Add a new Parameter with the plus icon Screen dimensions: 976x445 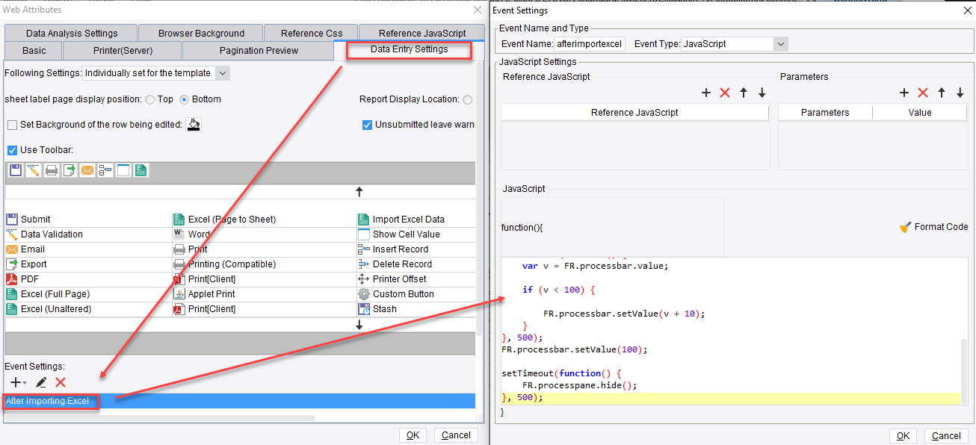pos(904,93)
